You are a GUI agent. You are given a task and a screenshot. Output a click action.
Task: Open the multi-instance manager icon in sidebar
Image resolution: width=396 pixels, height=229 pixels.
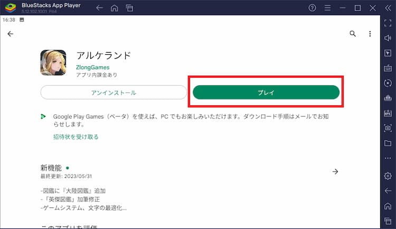(x=388, y=98)
